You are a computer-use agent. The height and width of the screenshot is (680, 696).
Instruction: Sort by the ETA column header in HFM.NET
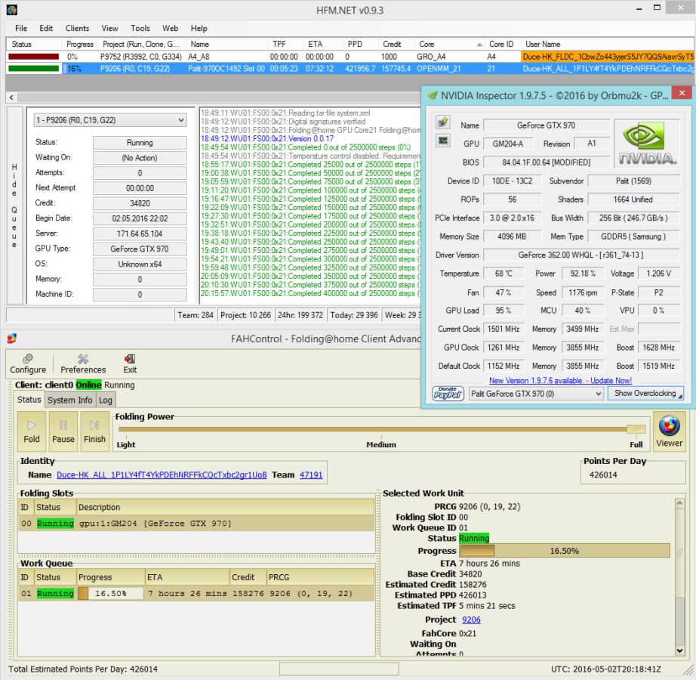click(322, 44)
